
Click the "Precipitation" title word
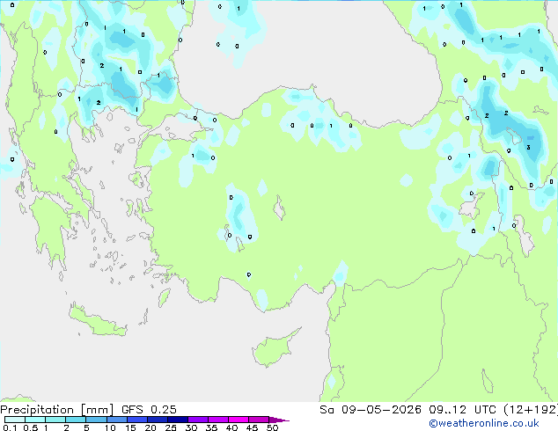[x=37, y=410]
